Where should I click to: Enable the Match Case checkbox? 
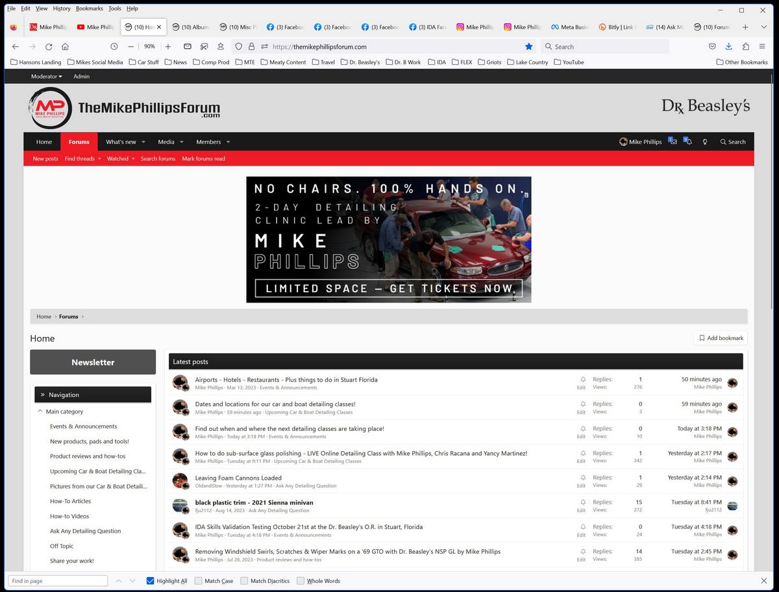199,581
